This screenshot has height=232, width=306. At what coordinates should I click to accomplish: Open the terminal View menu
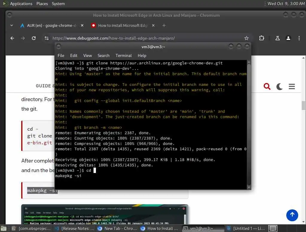pos(88,55)
